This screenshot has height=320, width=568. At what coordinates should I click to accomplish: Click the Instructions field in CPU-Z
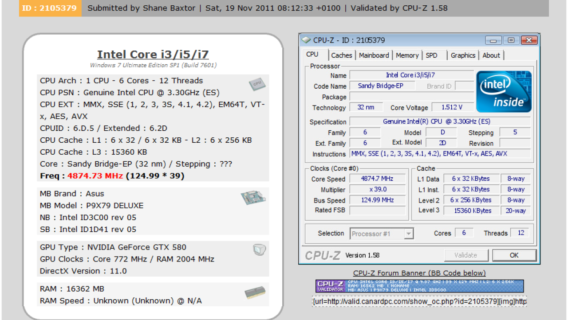(x=440, y=154)
